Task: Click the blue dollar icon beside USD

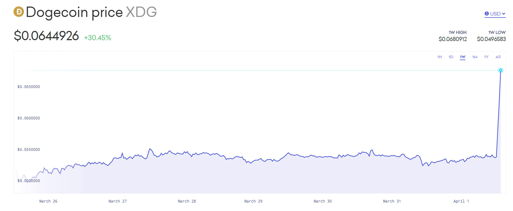Action: pyautogui.click(x=486, y=14)
